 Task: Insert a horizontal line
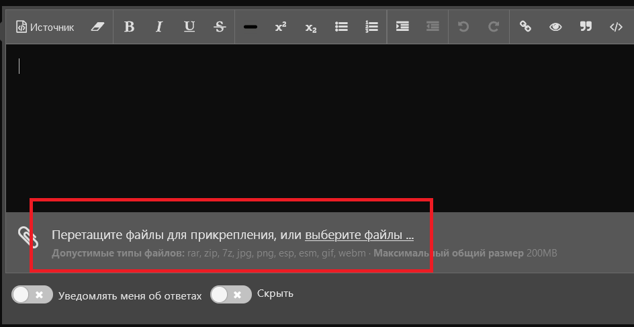(x=251, y=28)
